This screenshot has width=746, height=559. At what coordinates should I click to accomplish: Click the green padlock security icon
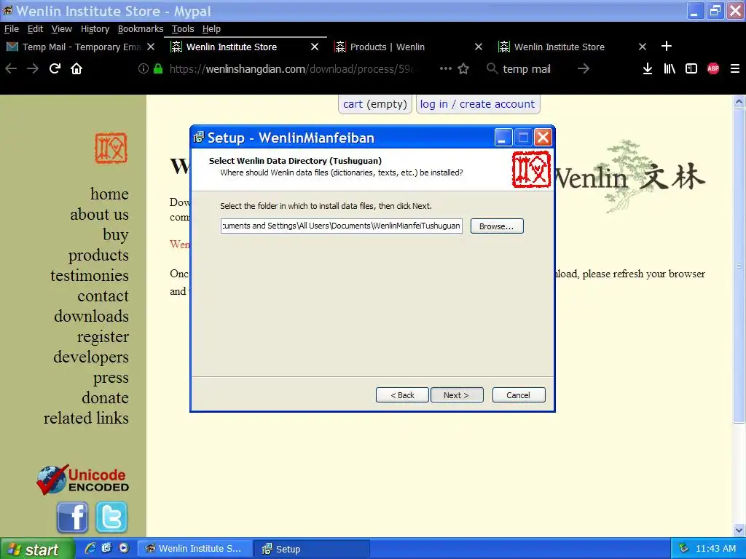(x=158, y=68)
